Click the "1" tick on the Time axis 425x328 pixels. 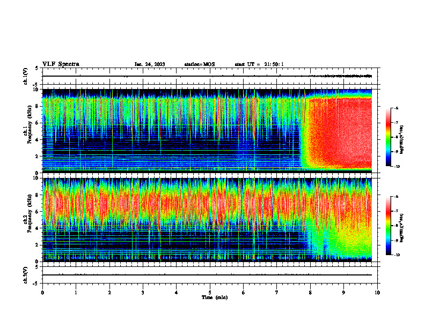click(76, 293)
